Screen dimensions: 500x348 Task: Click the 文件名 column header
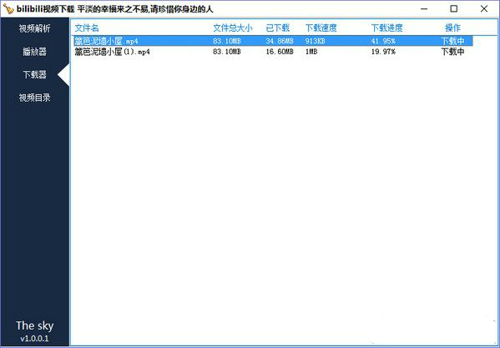coord(87,28)
